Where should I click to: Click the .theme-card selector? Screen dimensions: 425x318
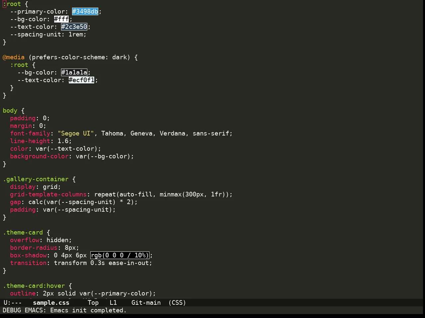[23, 233]
